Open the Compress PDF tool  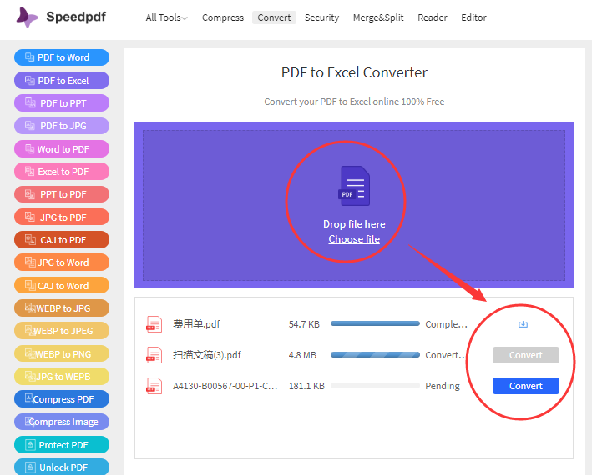pos(62,399)
